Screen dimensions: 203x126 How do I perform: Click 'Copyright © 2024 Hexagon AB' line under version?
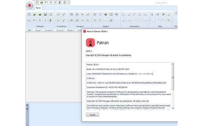[x=109, y=55]
